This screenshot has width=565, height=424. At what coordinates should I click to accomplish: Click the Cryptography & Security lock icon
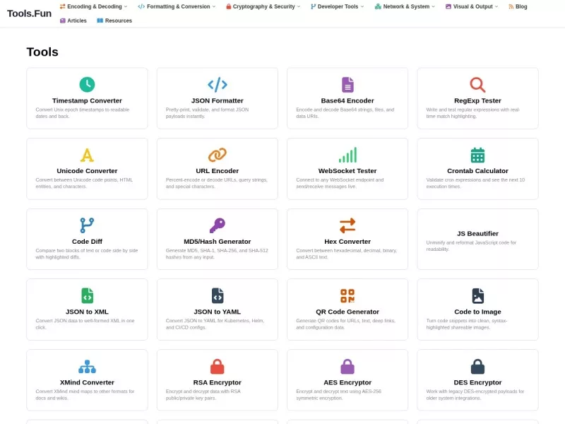tap(228, 6)
